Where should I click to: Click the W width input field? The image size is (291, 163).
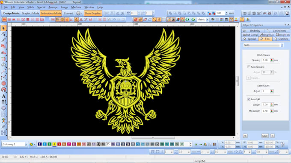[252, 143]
